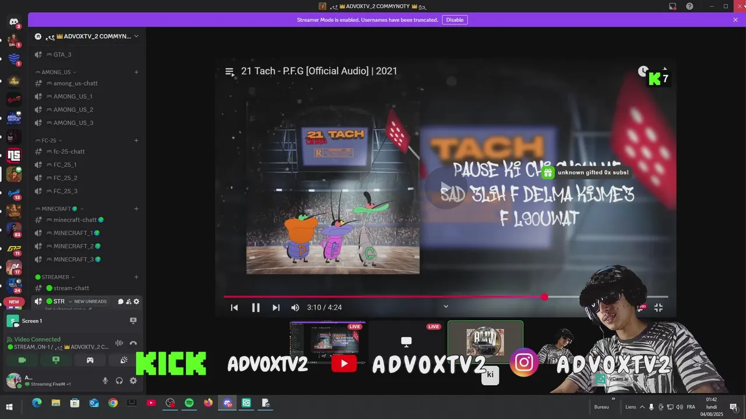
Task: Mute the Discord microphone
Action: point(105,381)
